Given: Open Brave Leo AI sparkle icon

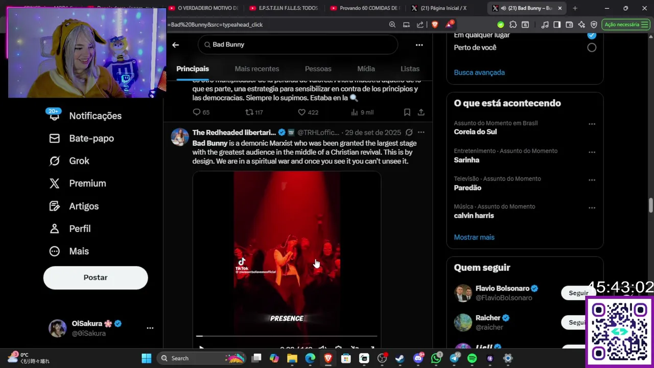Looking at the screenshot, I should (581, 25).
